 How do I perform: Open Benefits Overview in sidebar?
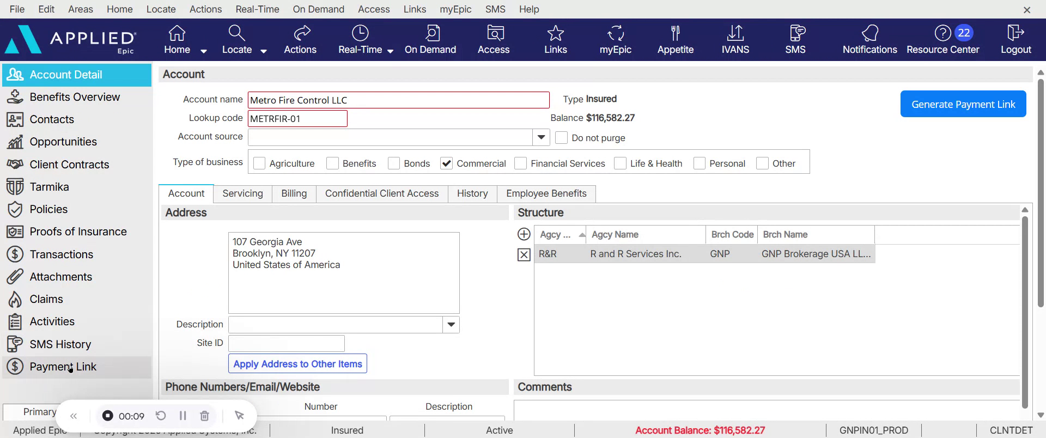(x=76, y=97)
